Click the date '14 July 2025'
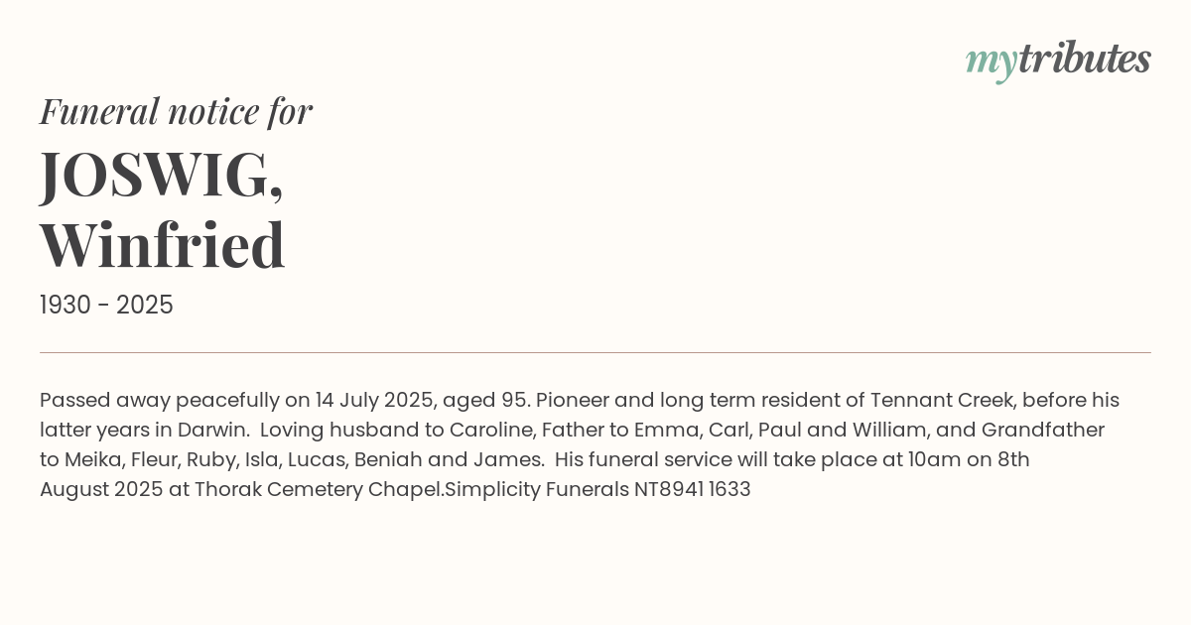Image resolution: width=1191 pixels, height=625 pixels. (x=373, y=401)
